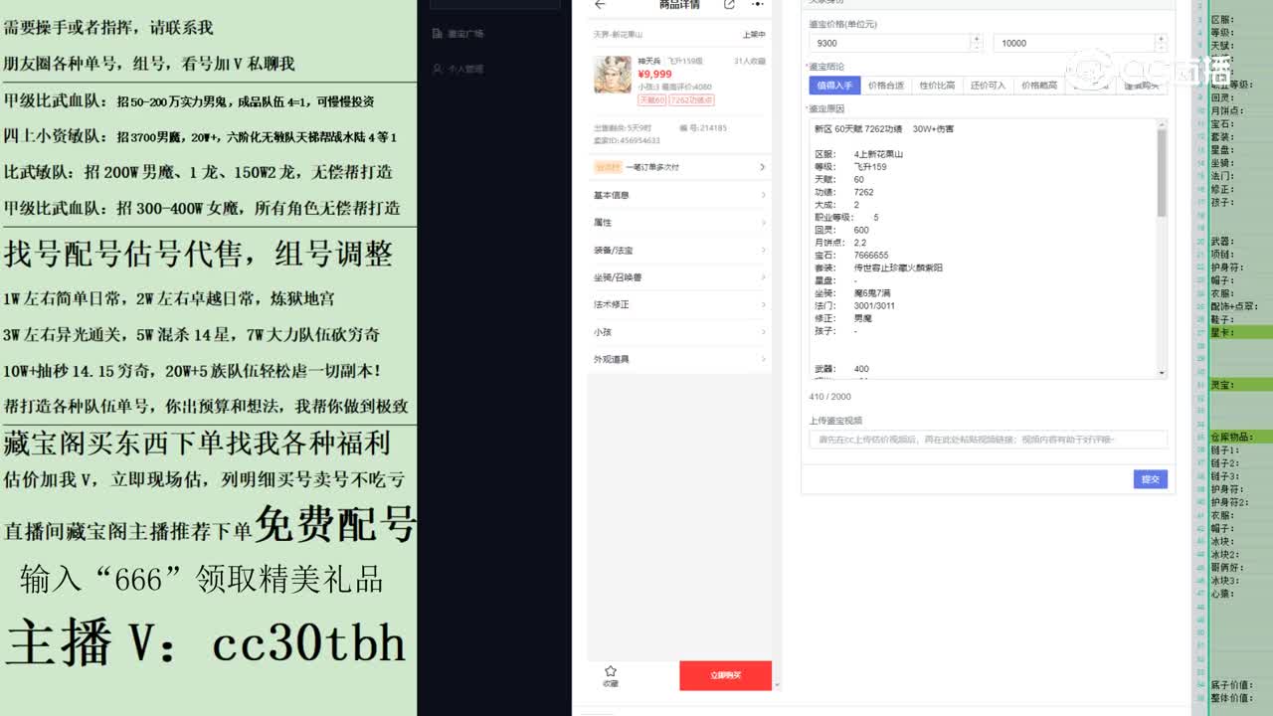Viewport: 1273px width, 716px height.
Task: Click the share icon in 商品详情 header
Action: 729,5
